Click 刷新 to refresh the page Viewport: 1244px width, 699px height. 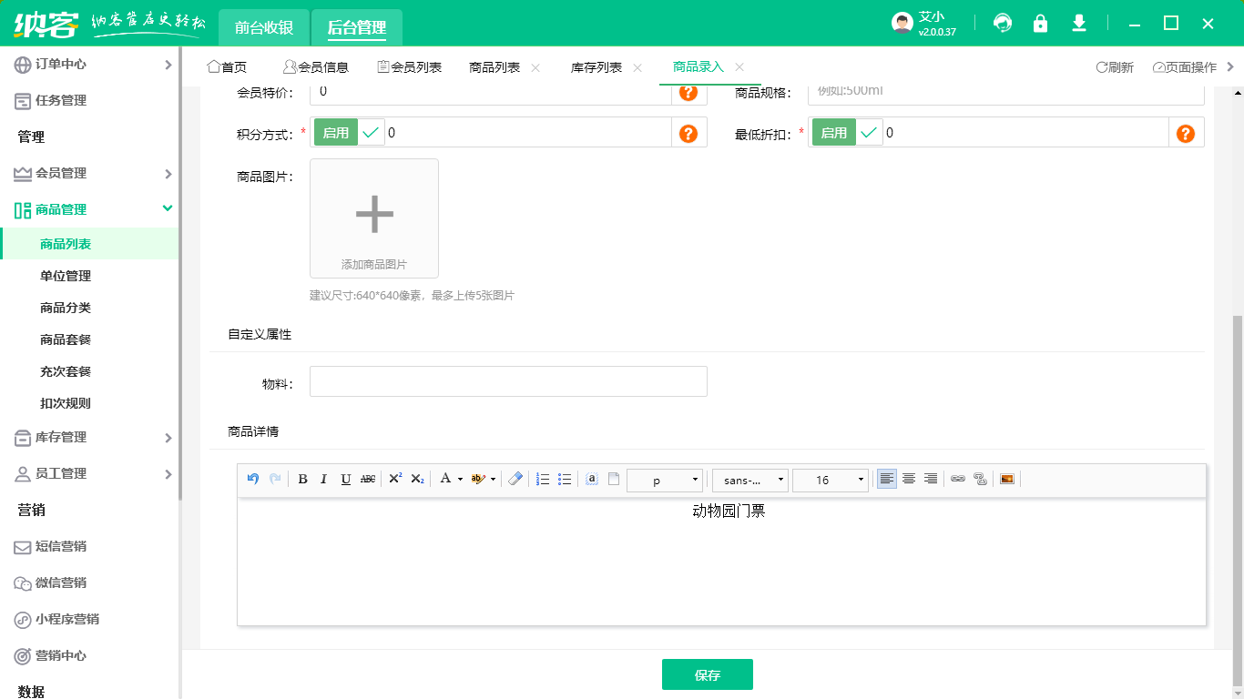point(1115,67)
